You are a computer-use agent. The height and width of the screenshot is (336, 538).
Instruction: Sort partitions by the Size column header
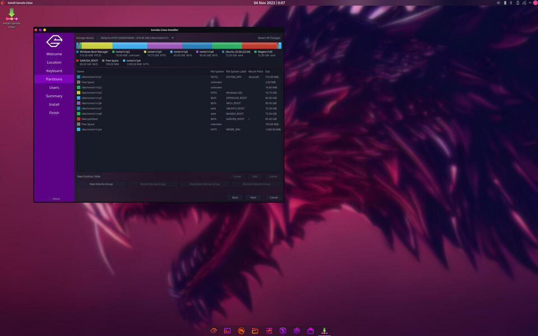[x=268, y=72]
